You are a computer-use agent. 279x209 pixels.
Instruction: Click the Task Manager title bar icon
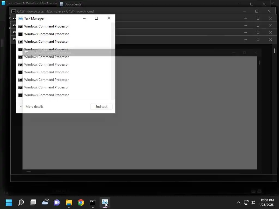click(21, 18)
